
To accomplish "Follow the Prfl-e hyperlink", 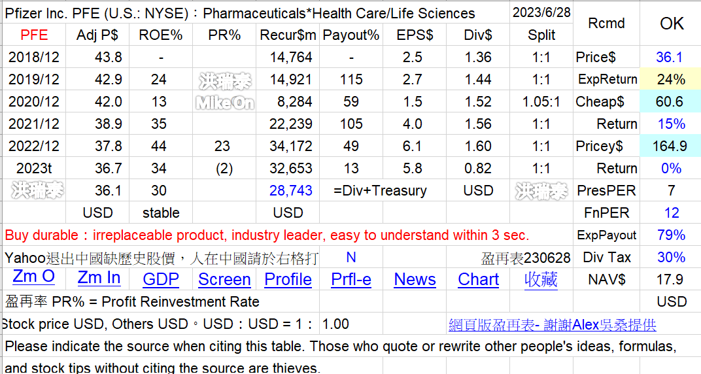I will click(x=351, y=280).
